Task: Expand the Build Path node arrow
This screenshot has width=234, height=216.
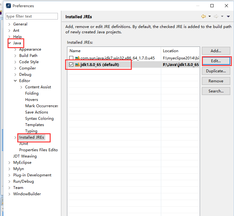Action: (15, 56)
